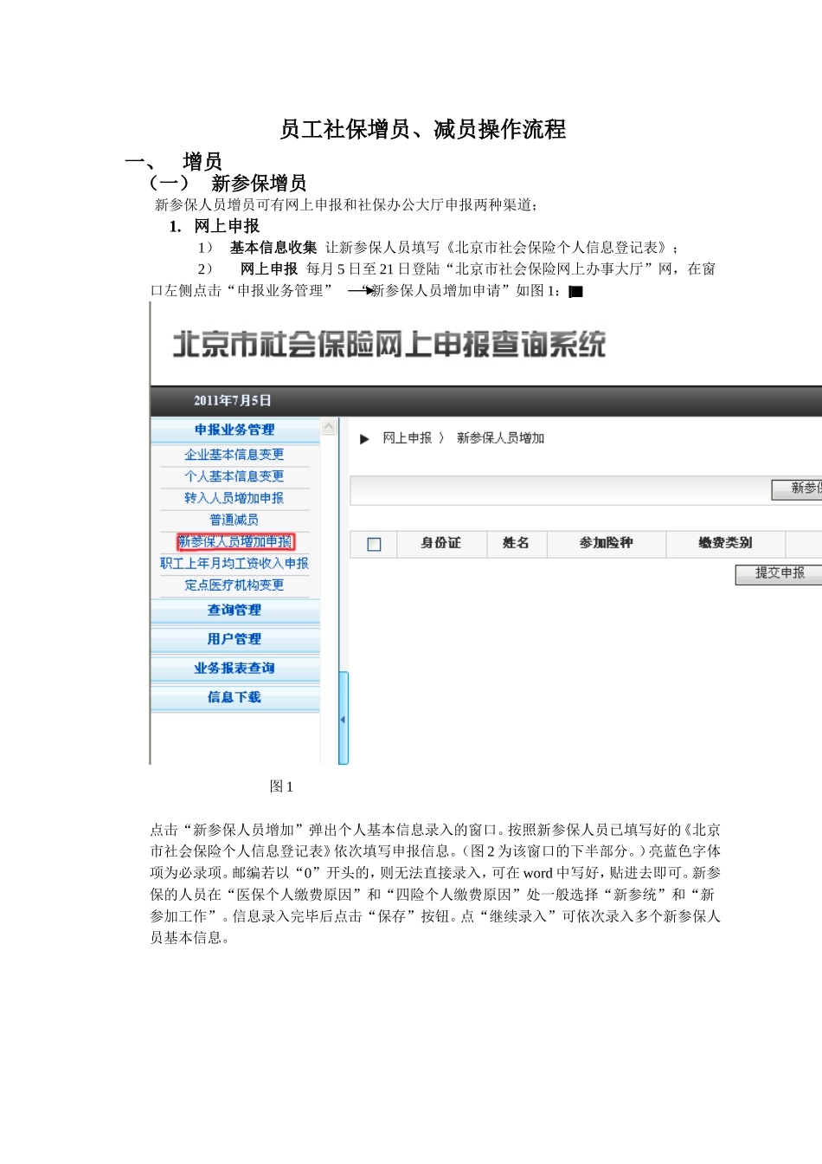
Task: Click the partially visible 新参保 button
Action: (x=797, y=488)
